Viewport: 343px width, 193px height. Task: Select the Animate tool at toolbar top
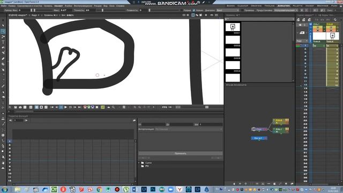tap(3, 20)
